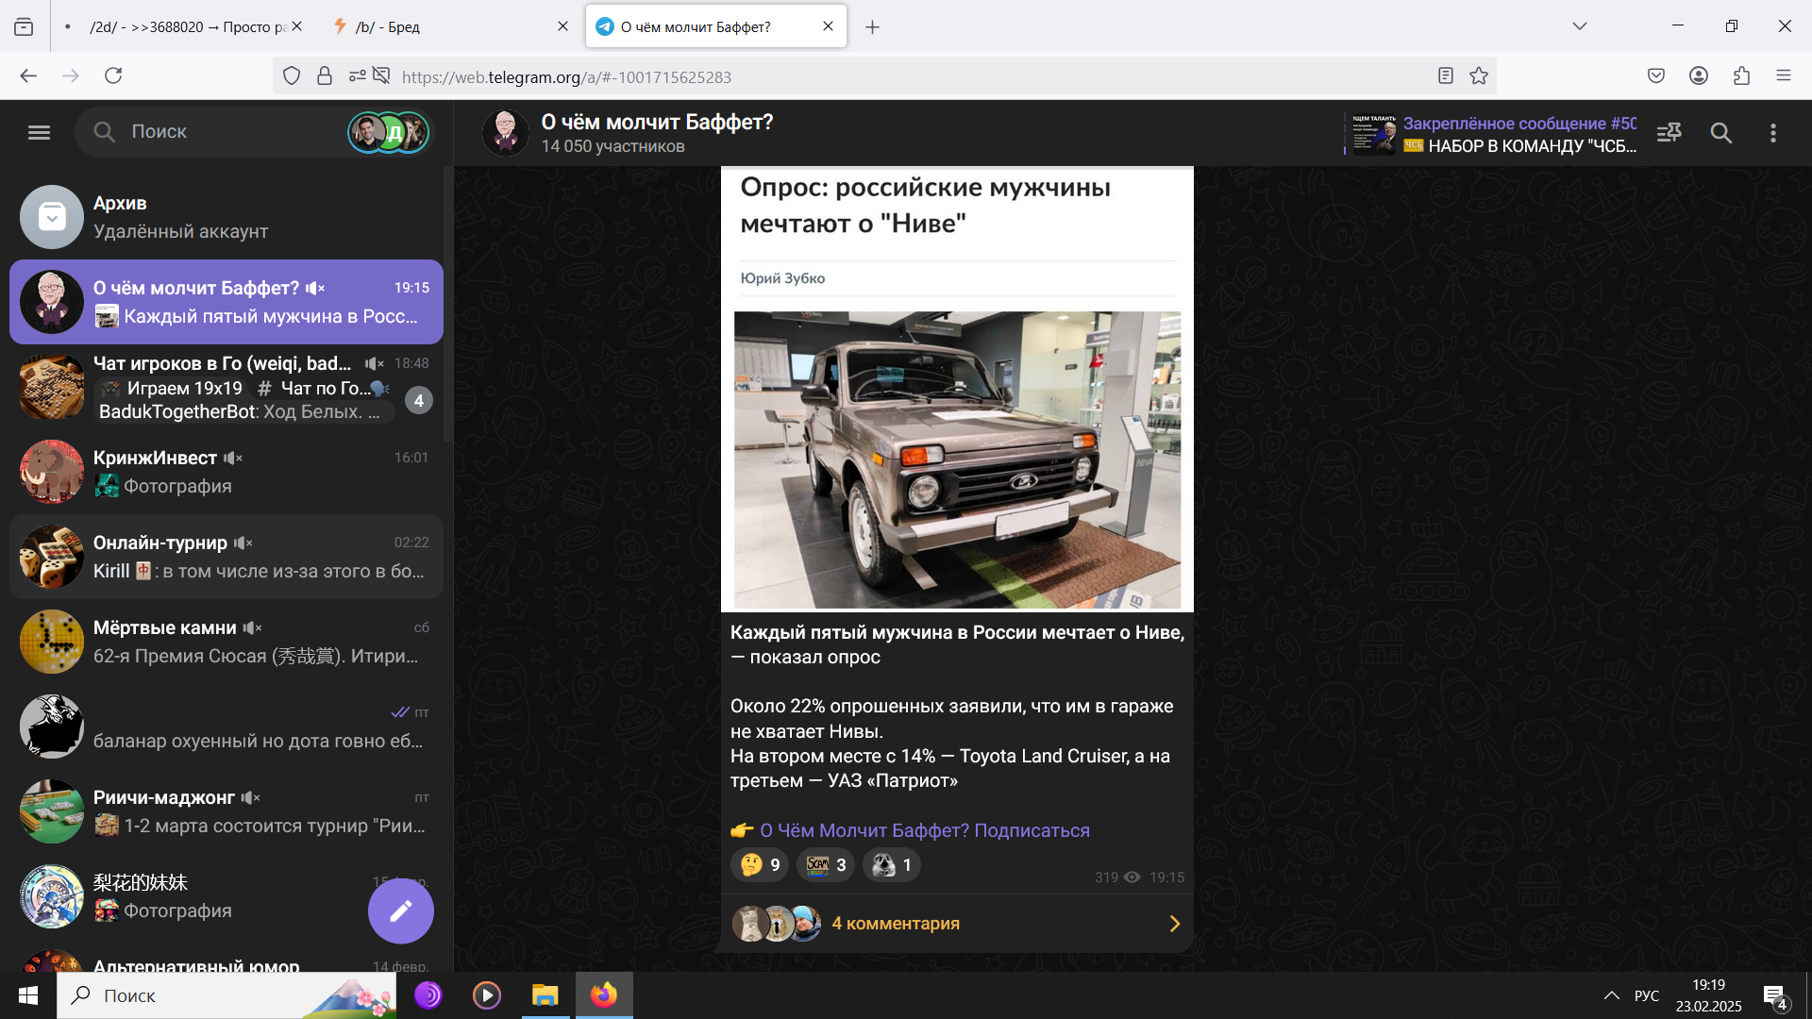The height and width of the screenshot is (1019, 1812).
Task: Open Firefox application menu
Action: click(1784, 75)
